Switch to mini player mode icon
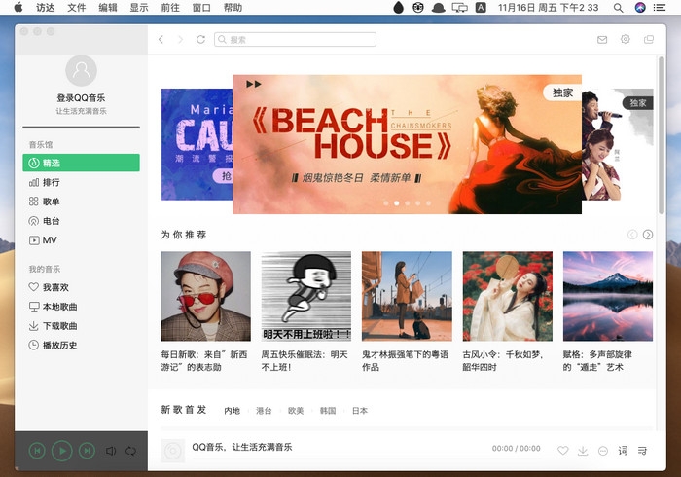Screen dimensions: 681x477 (649, 40)
